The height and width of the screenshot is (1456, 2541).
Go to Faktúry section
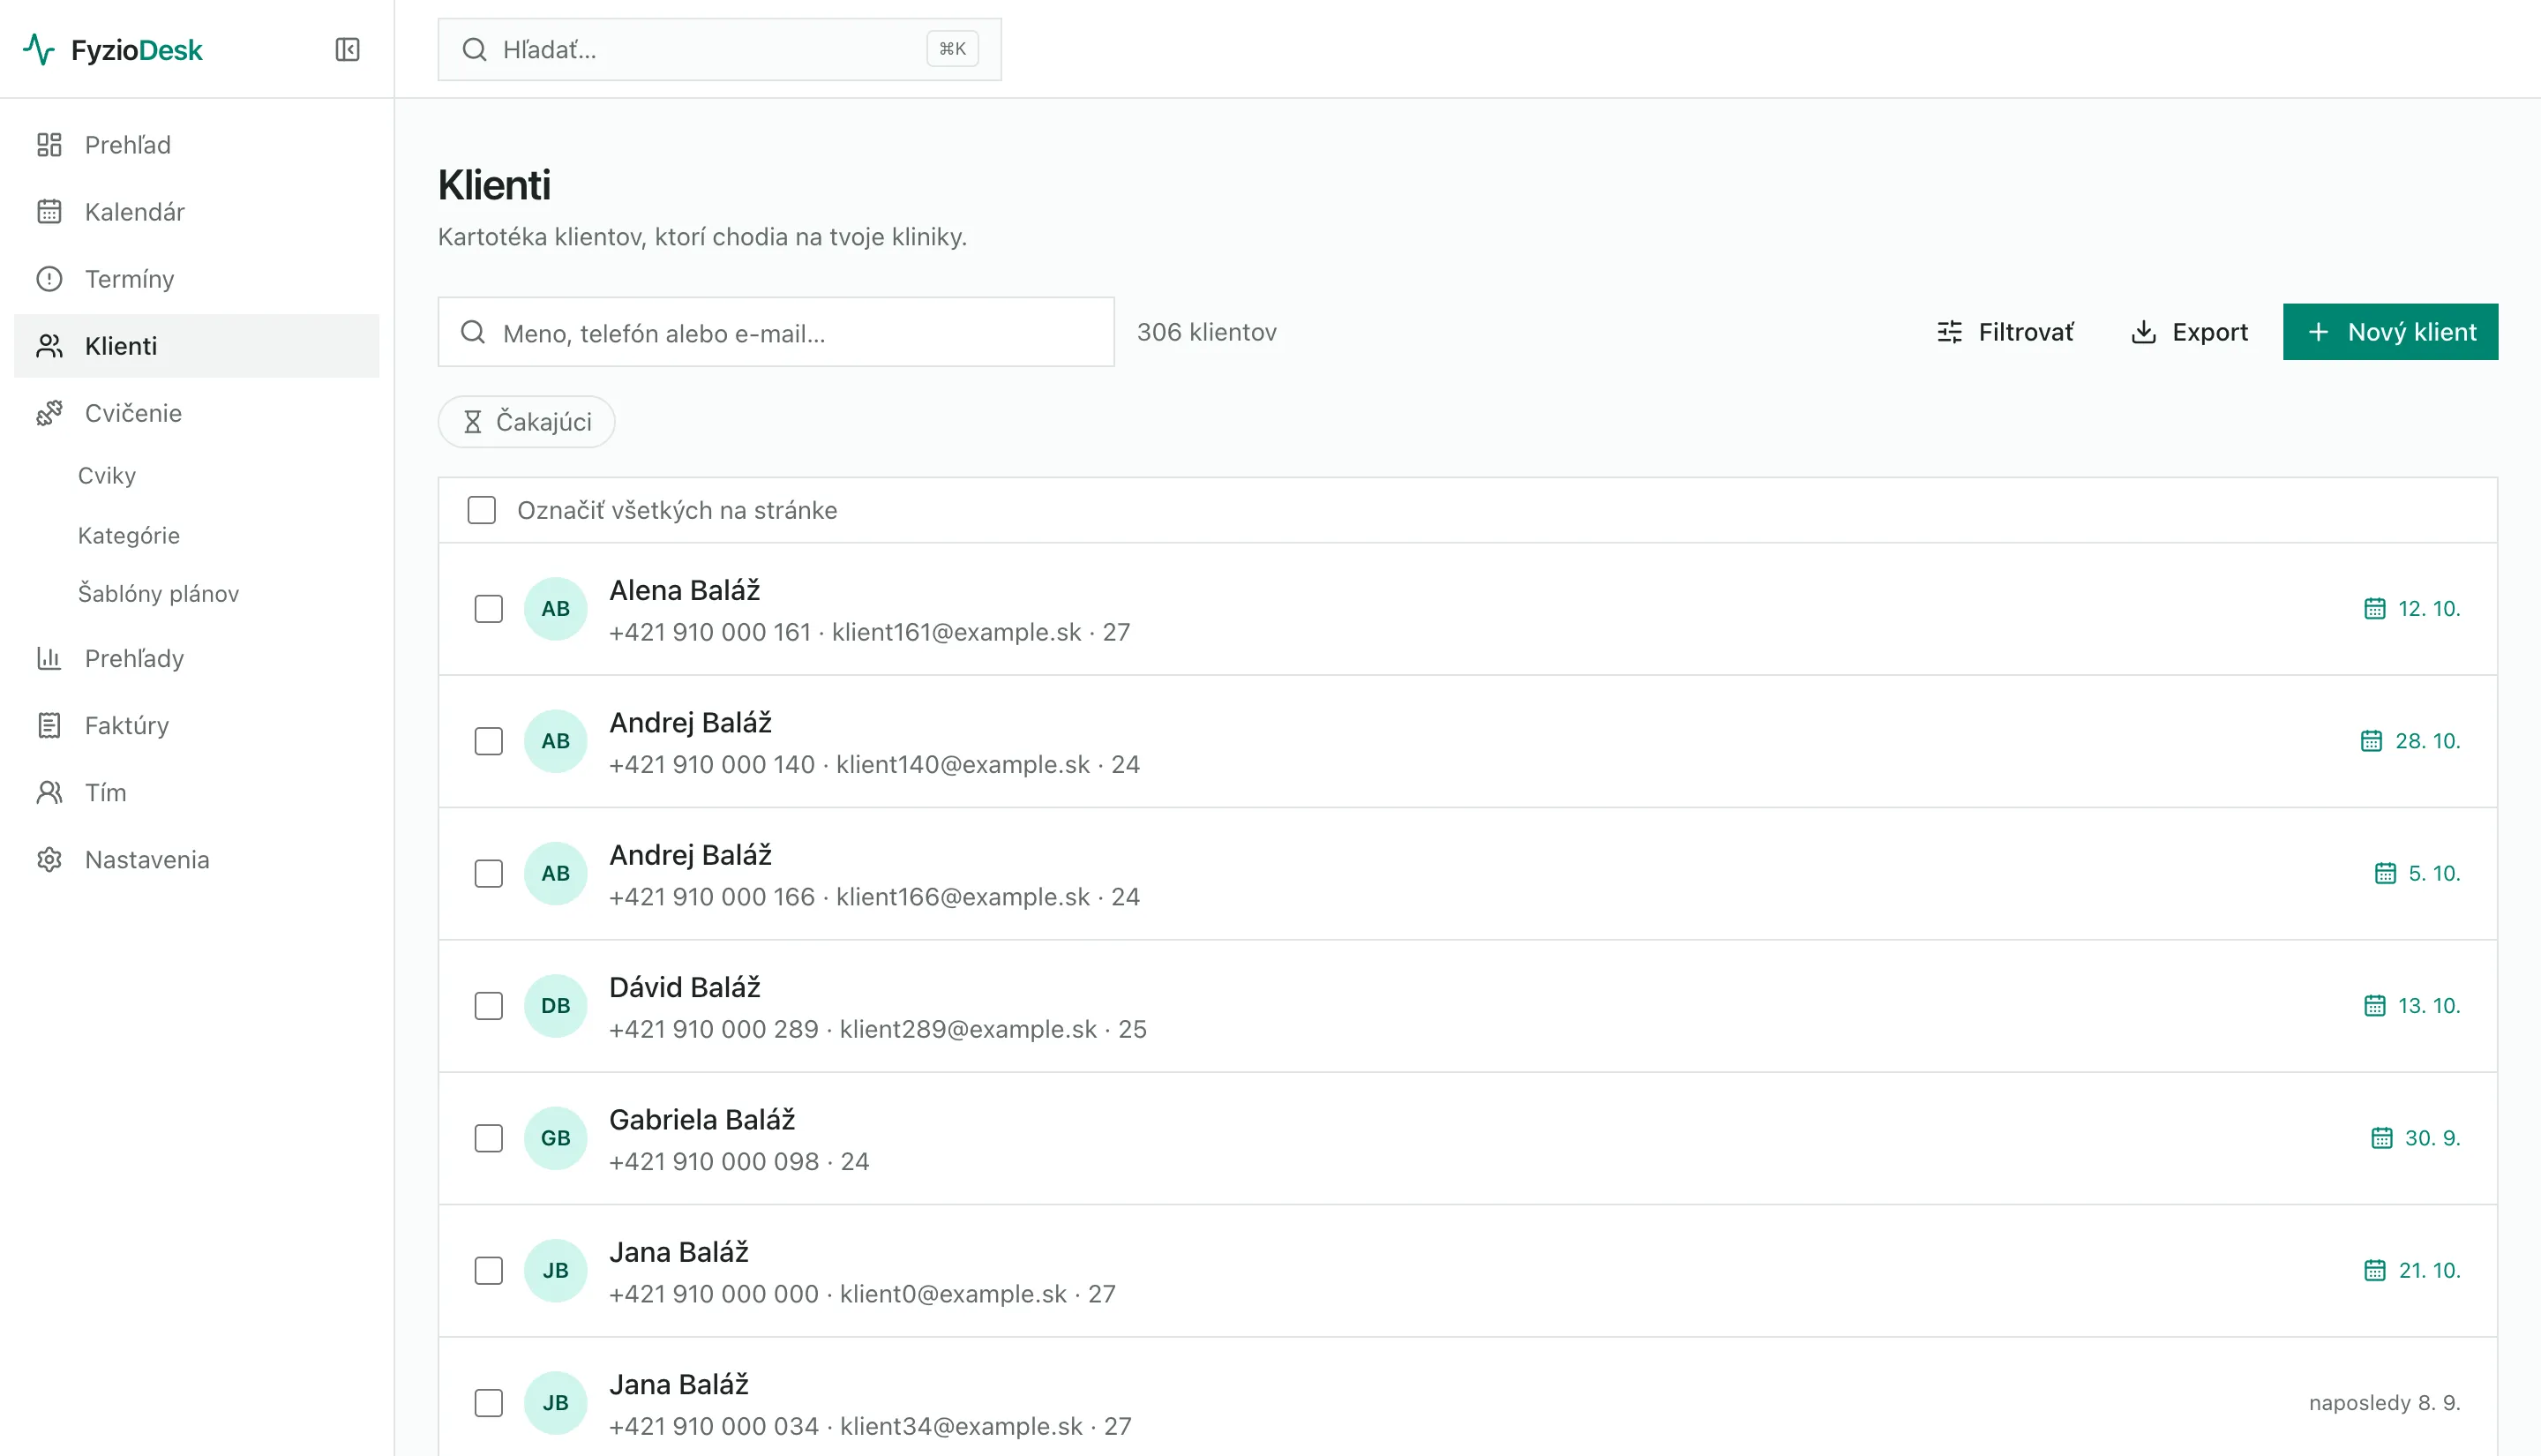197,725
